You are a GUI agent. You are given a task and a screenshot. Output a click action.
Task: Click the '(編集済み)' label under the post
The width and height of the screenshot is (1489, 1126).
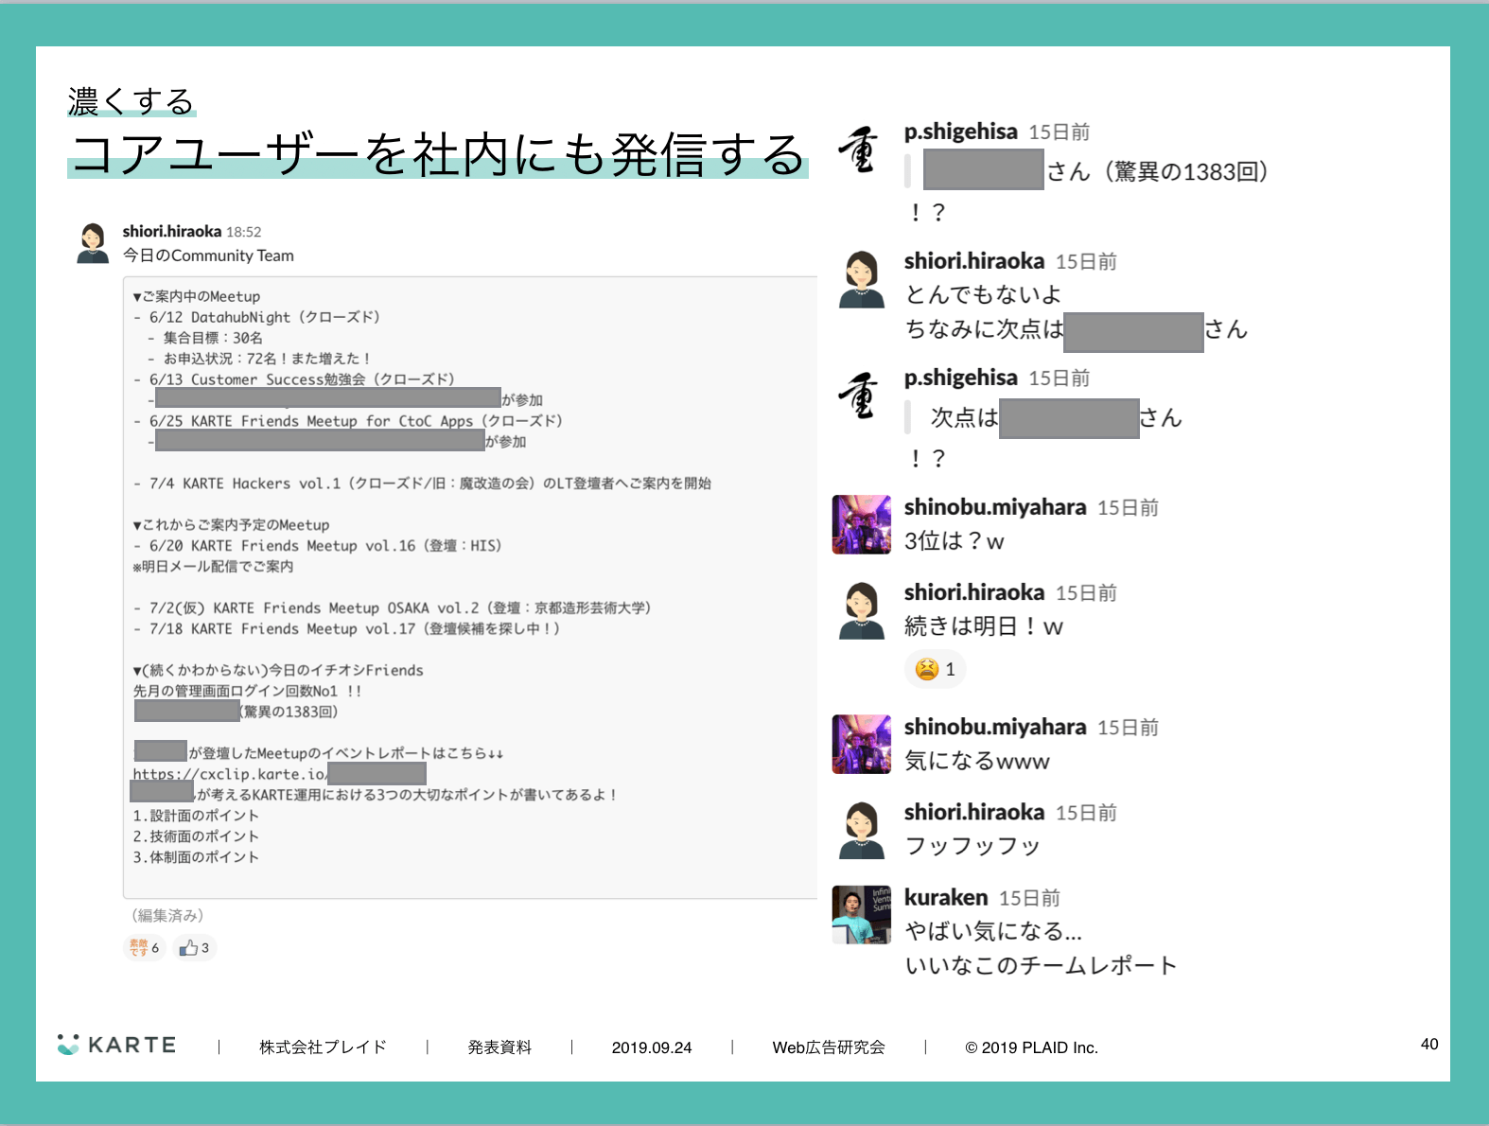coord(167,915)
